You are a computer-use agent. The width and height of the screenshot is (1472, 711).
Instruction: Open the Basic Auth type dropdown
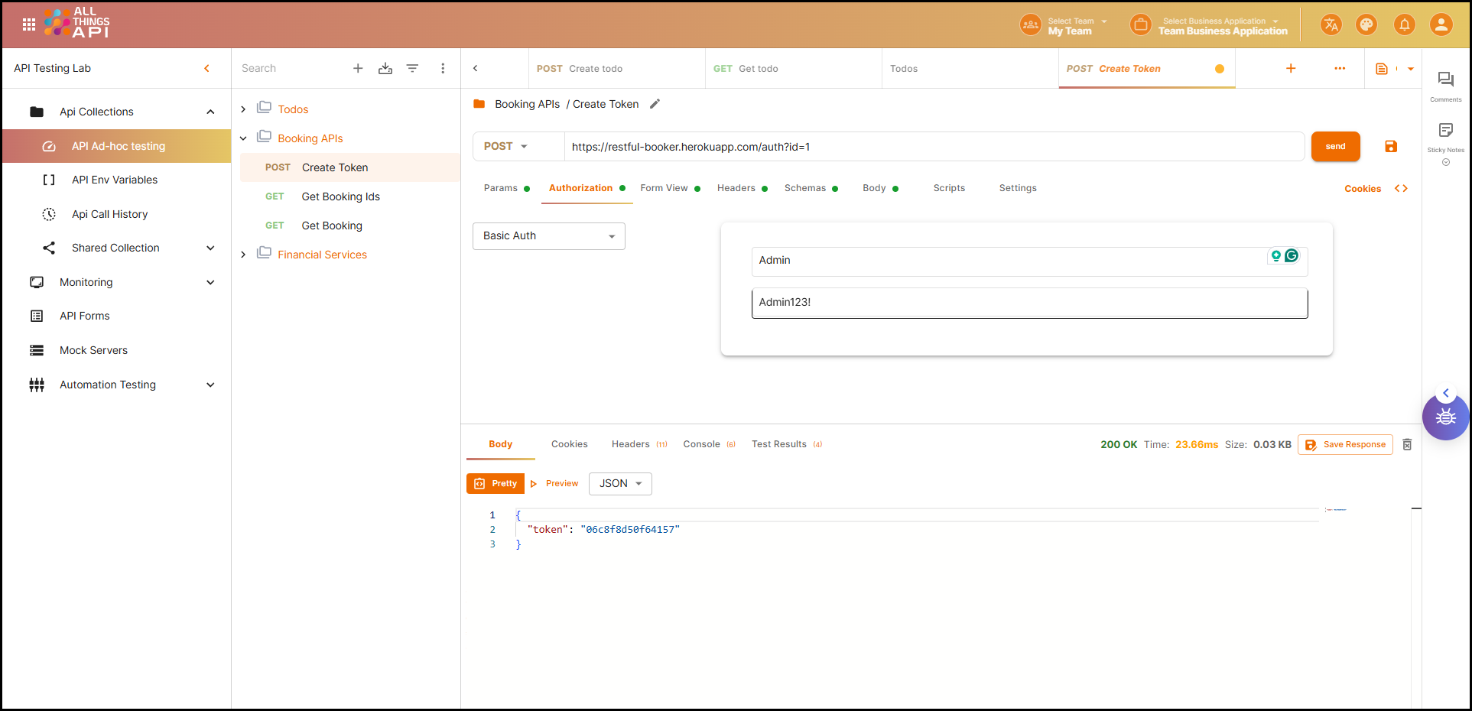pyautogui.click(x=548, y=236)
